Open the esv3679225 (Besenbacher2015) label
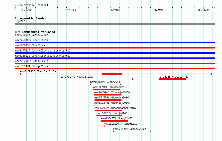Image resolution: width=222 pixels, height=141 pixels. 115,108
